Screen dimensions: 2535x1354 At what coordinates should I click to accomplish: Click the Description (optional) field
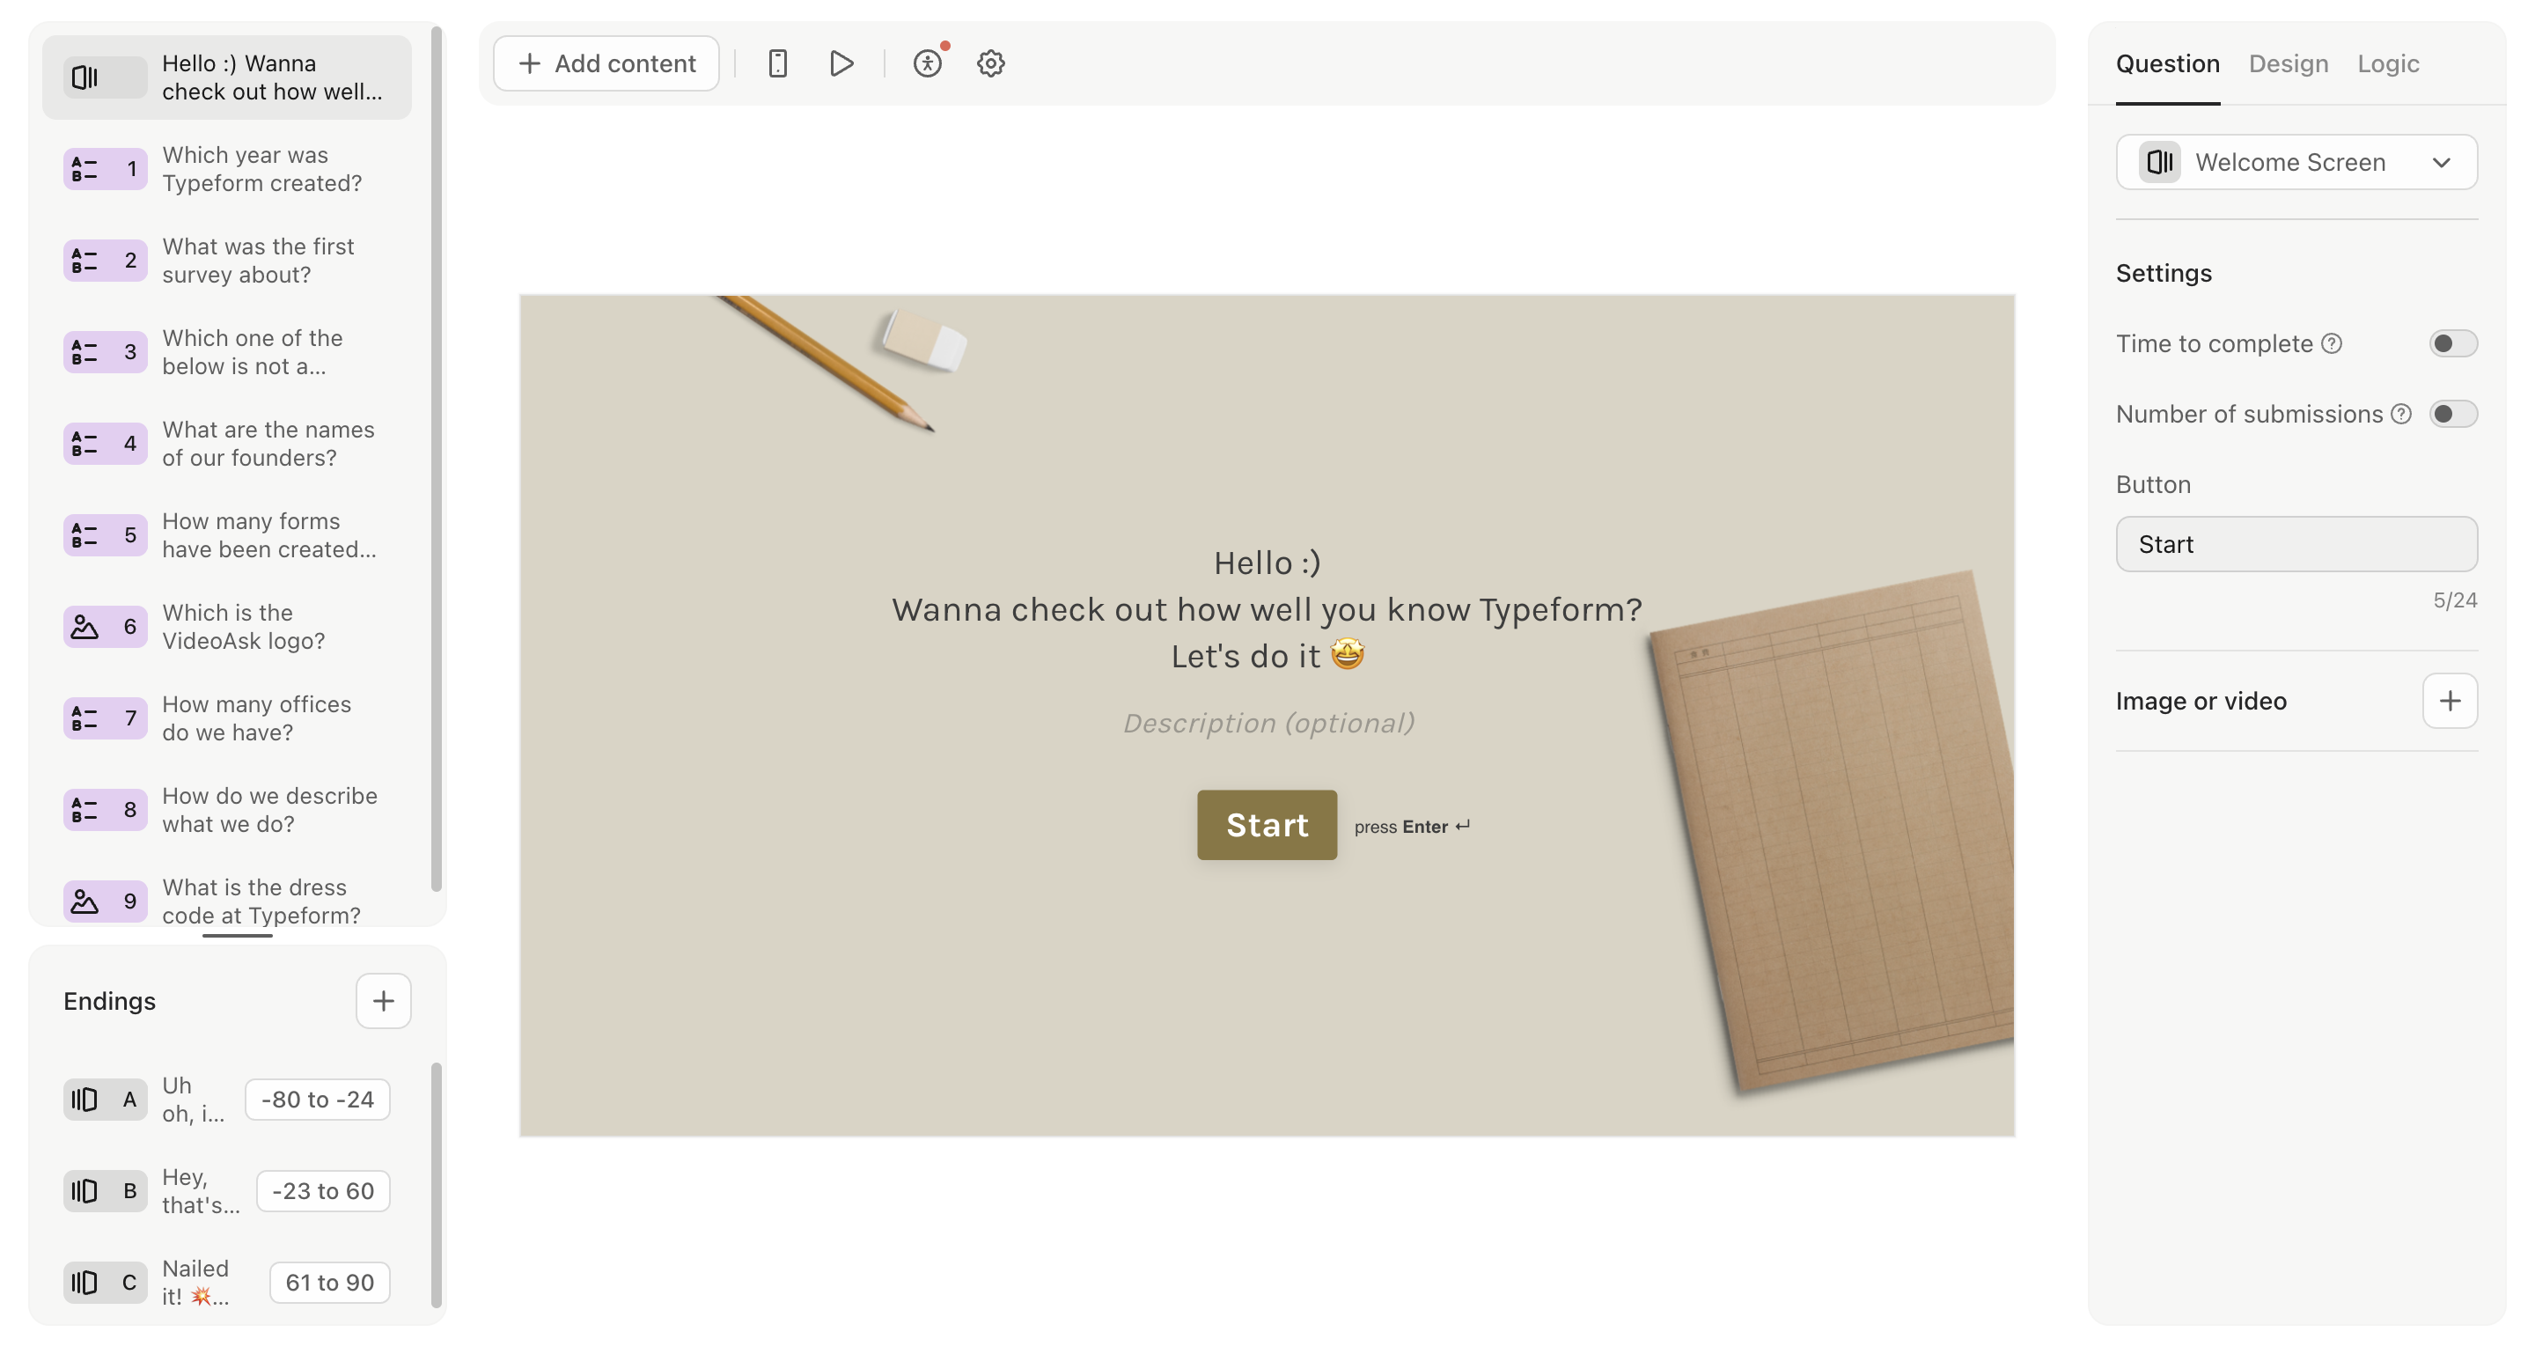pos(1268,725)
